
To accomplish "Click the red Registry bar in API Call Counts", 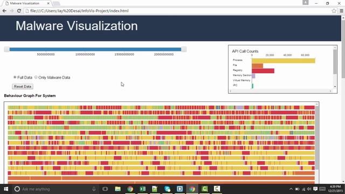I will [263, 71].
